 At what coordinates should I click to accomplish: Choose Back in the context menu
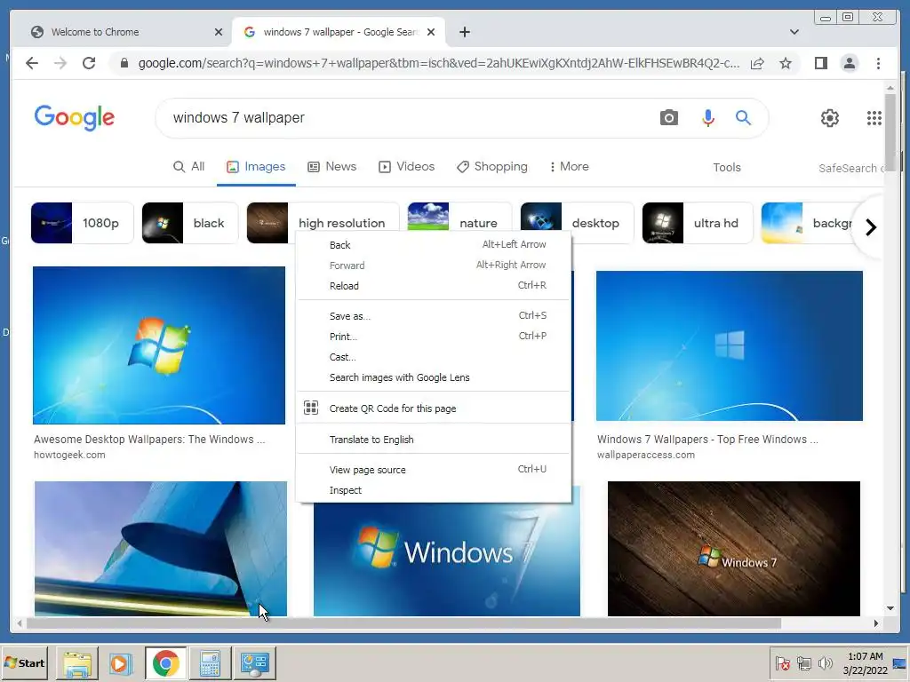tap(433, 245)
